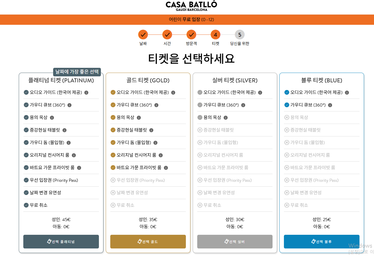Click current step 4 티켓
The width and height of the screenshot is (374, 259).
(x=215, y=35)
